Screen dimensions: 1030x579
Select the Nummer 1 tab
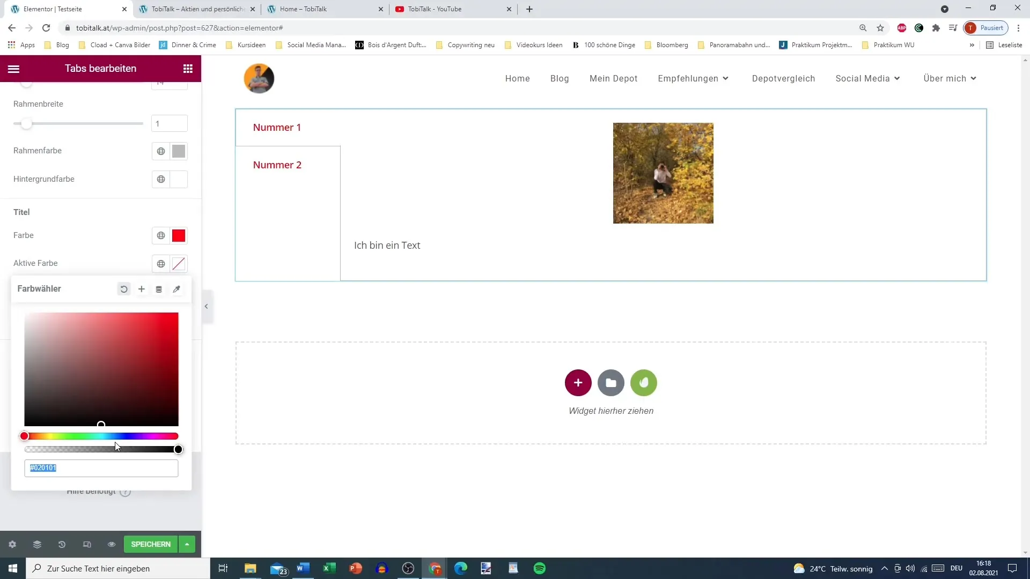click(x=277, y=128)
